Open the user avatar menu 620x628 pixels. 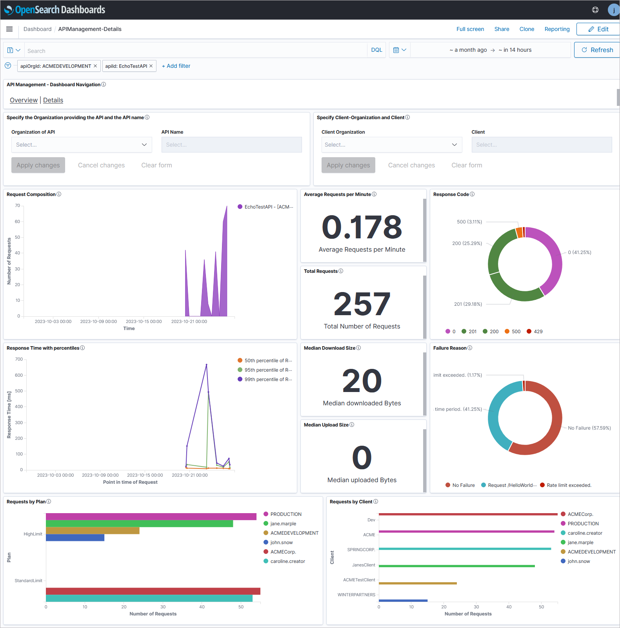(613, 10)
